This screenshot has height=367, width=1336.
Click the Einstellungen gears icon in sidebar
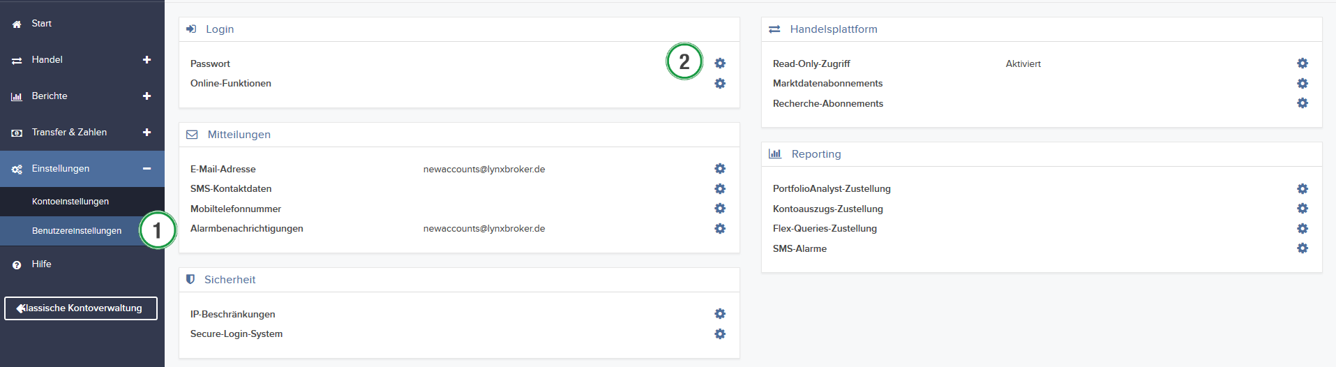(x=17, y=169)
